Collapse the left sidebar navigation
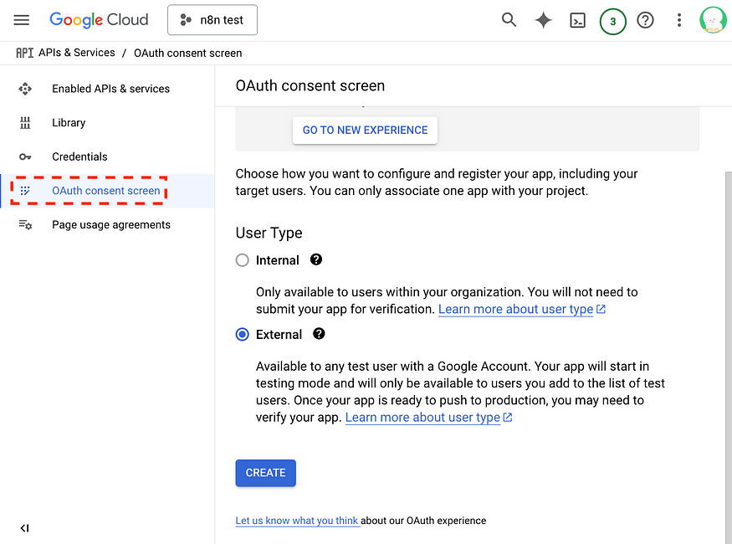The height and width of the screenshot is (544, 732). pos(25,528)
